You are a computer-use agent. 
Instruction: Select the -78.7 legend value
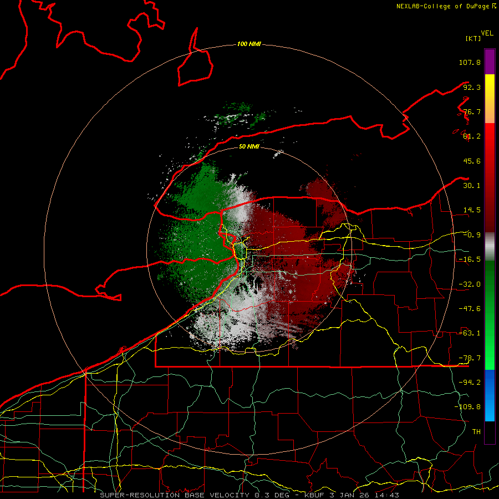[470, 358]
